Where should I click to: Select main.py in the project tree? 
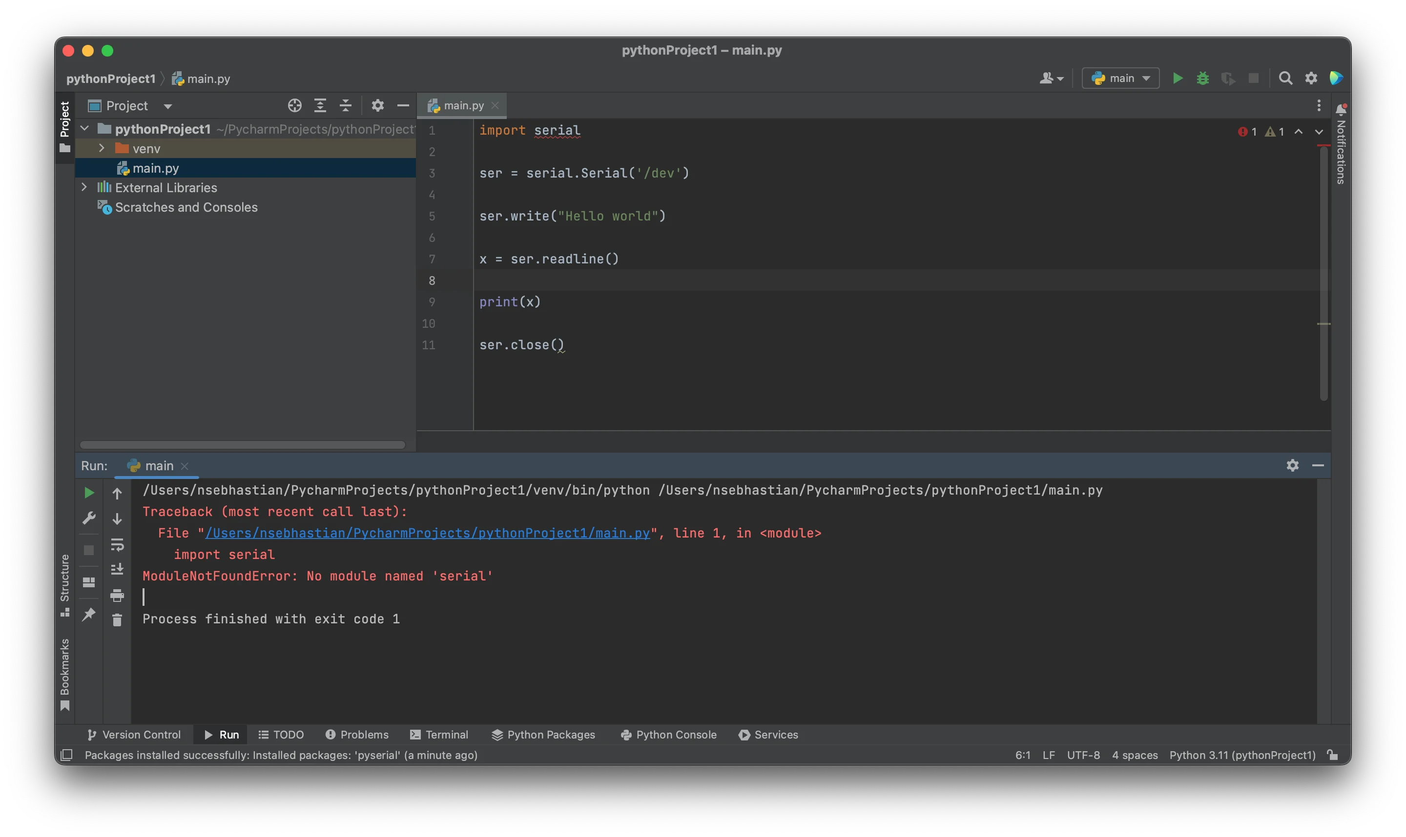point(246,168)
